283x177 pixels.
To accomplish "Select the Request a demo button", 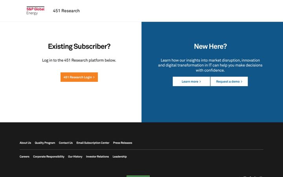I will point(229,81).
